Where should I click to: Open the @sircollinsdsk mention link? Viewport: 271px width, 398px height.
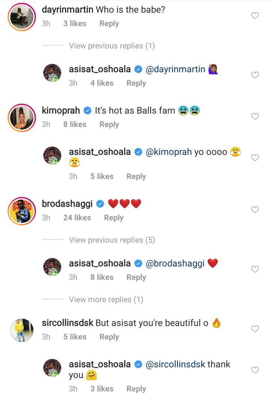pyautogui.click(x=175, y=364)
